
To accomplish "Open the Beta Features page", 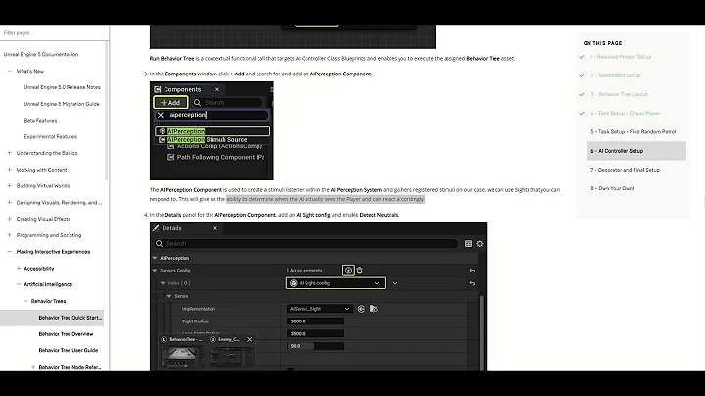I will click(x=40, y=121).
